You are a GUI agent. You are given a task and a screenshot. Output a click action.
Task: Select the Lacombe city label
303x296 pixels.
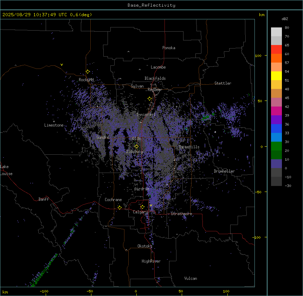[x=158, y=67]
